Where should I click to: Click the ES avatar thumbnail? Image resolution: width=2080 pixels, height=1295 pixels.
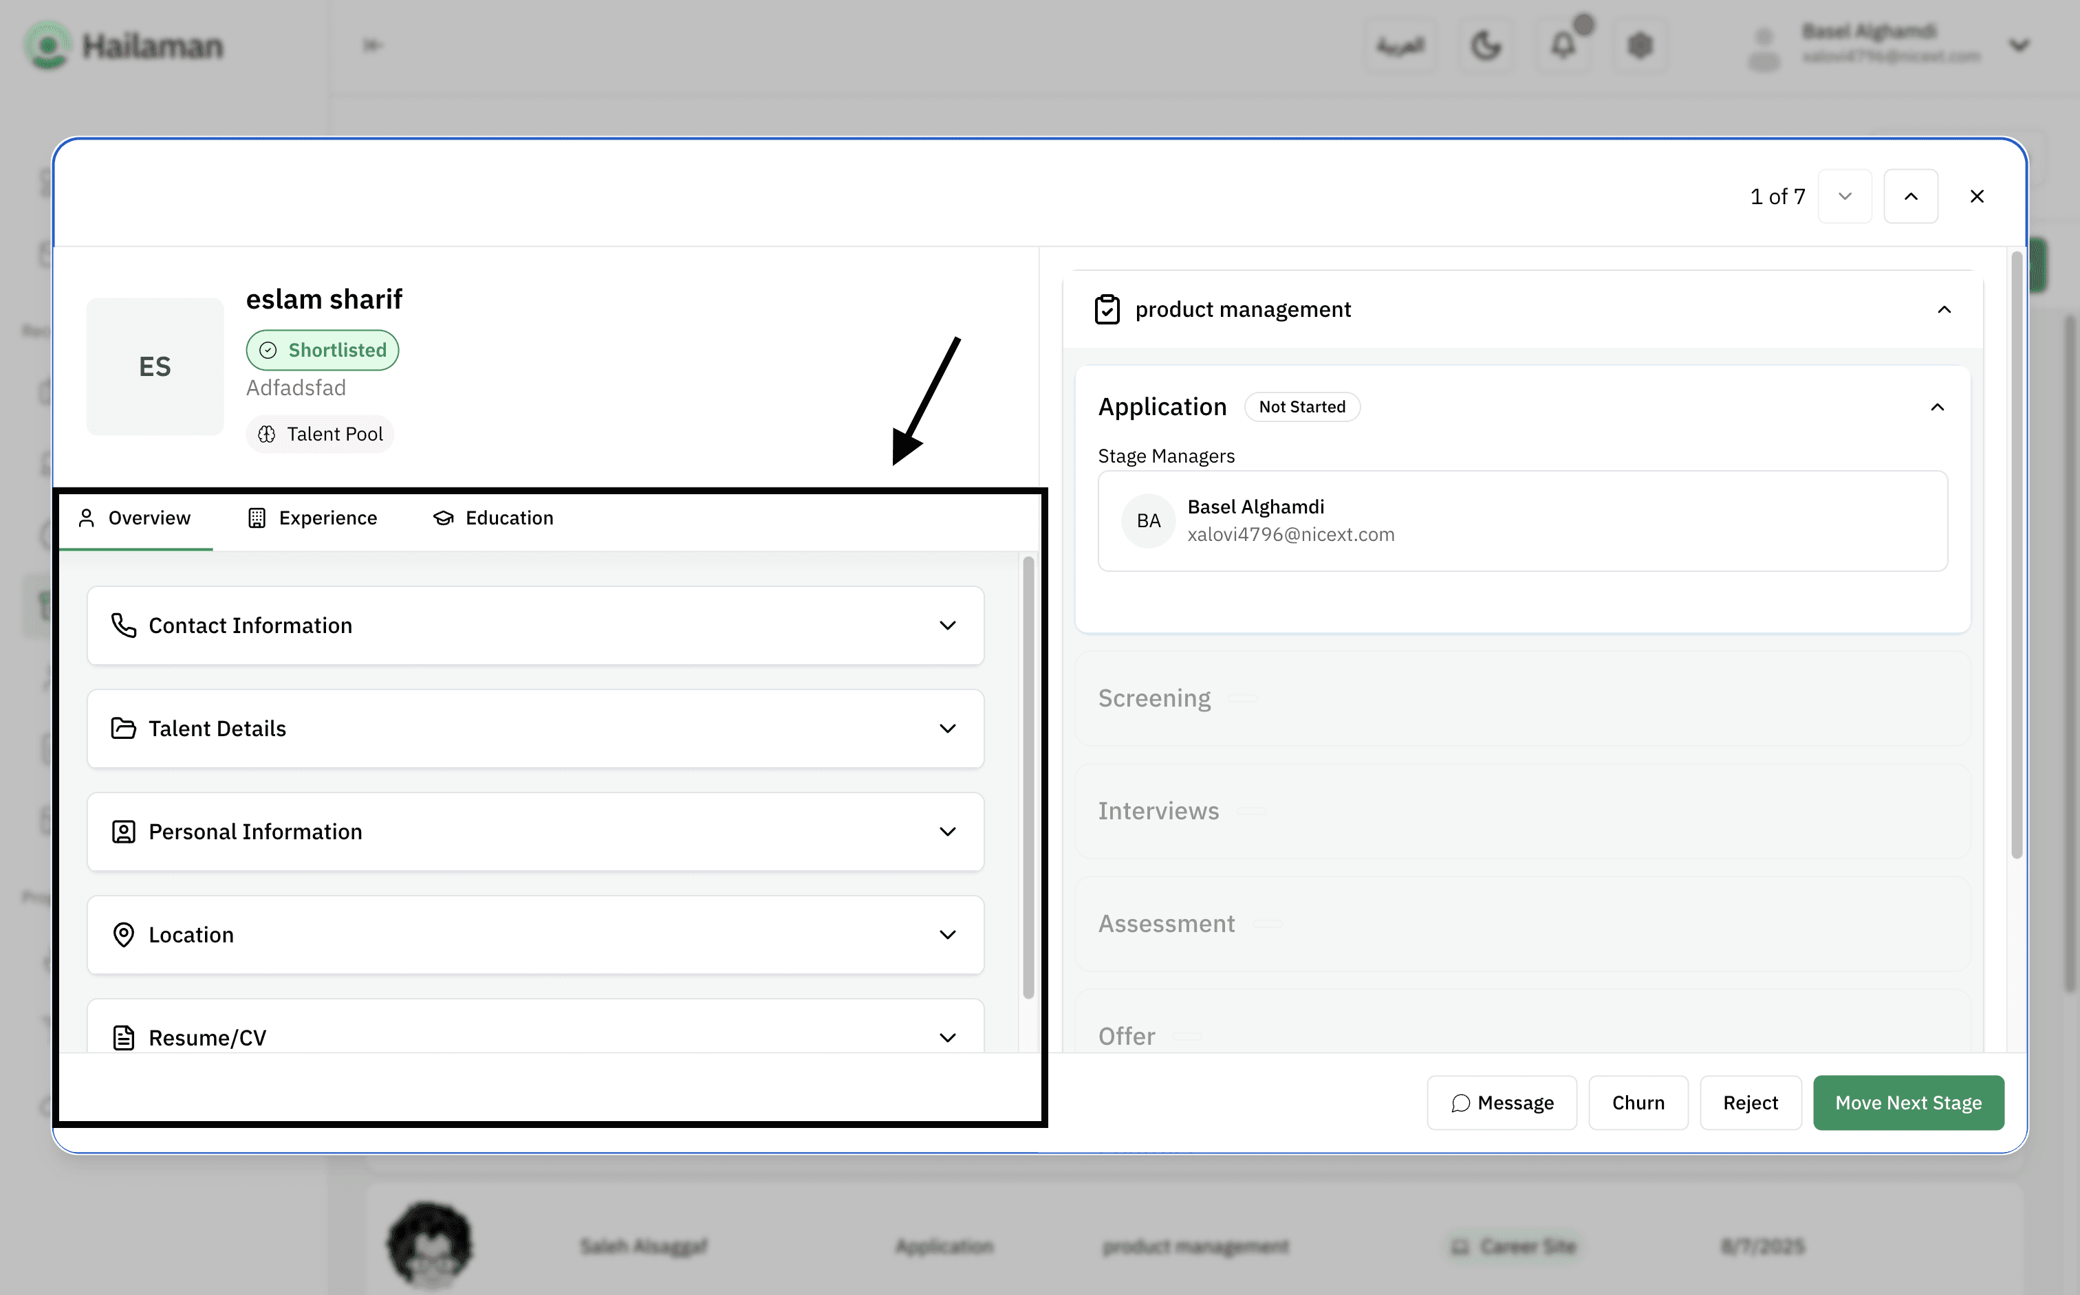pyautogui.click(x=154, y=366)
